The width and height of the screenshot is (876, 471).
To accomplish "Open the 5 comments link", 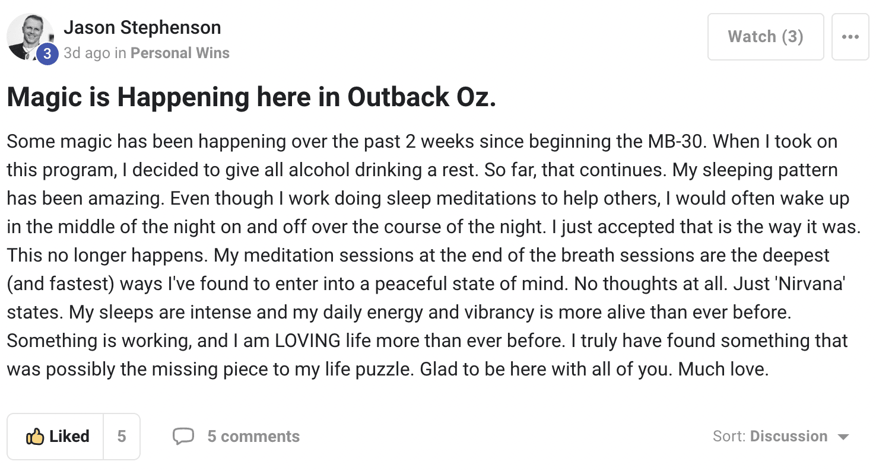I will coord(253,437).
